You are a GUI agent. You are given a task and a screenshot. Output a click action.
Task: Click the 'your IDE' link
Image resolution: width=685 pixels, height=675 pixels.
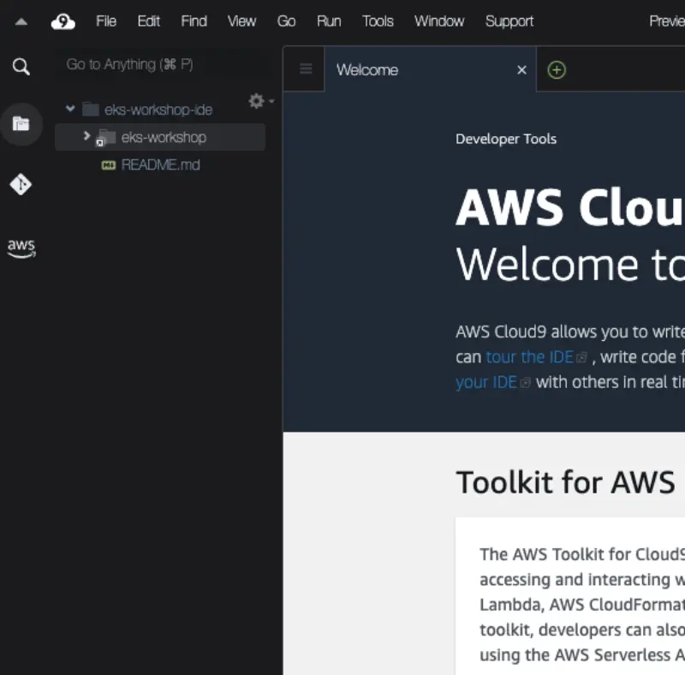point(486,382)
